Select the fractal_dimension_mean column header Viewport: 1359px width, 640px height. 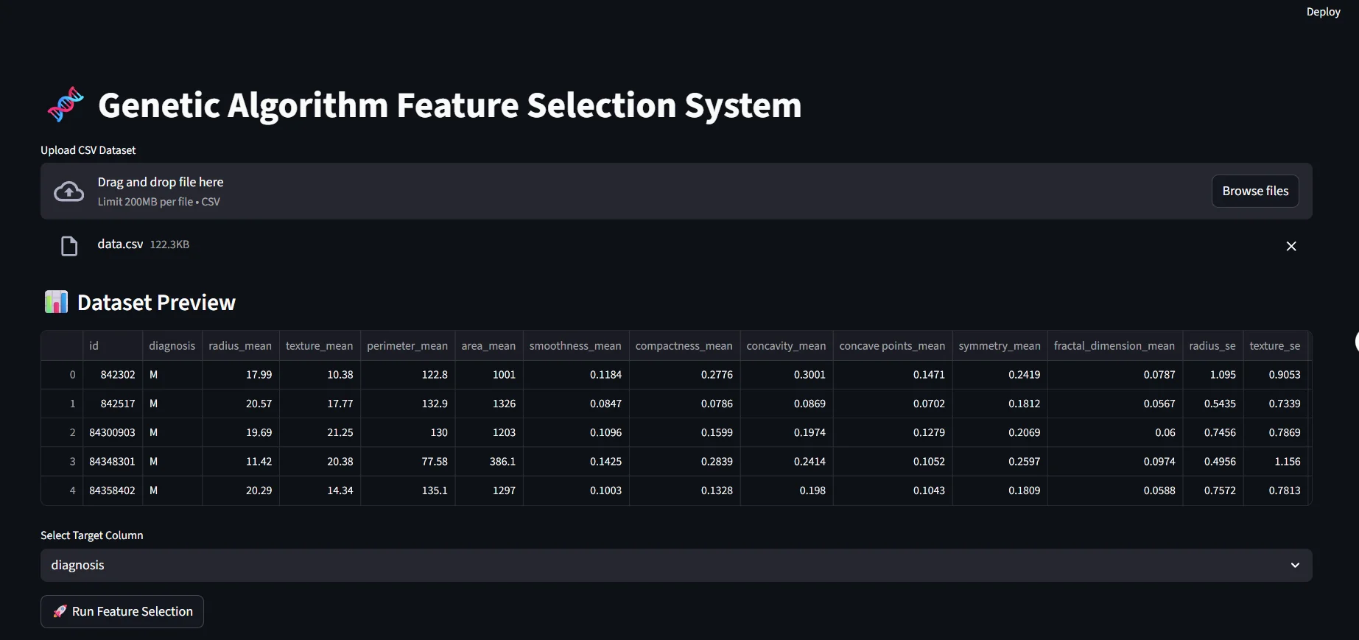point(1115,345)
